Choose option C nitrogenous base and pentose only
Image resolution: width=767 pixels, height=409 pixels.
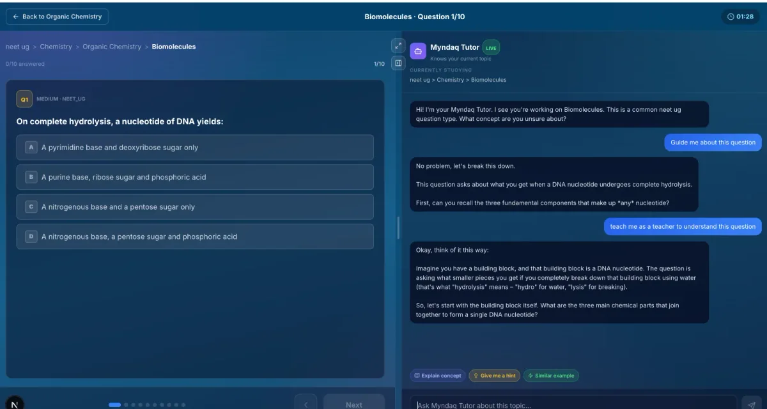195,207
